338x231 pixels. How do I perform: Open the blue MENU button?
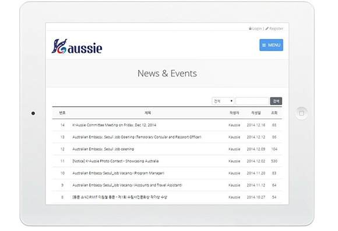(x=271, y=45)
